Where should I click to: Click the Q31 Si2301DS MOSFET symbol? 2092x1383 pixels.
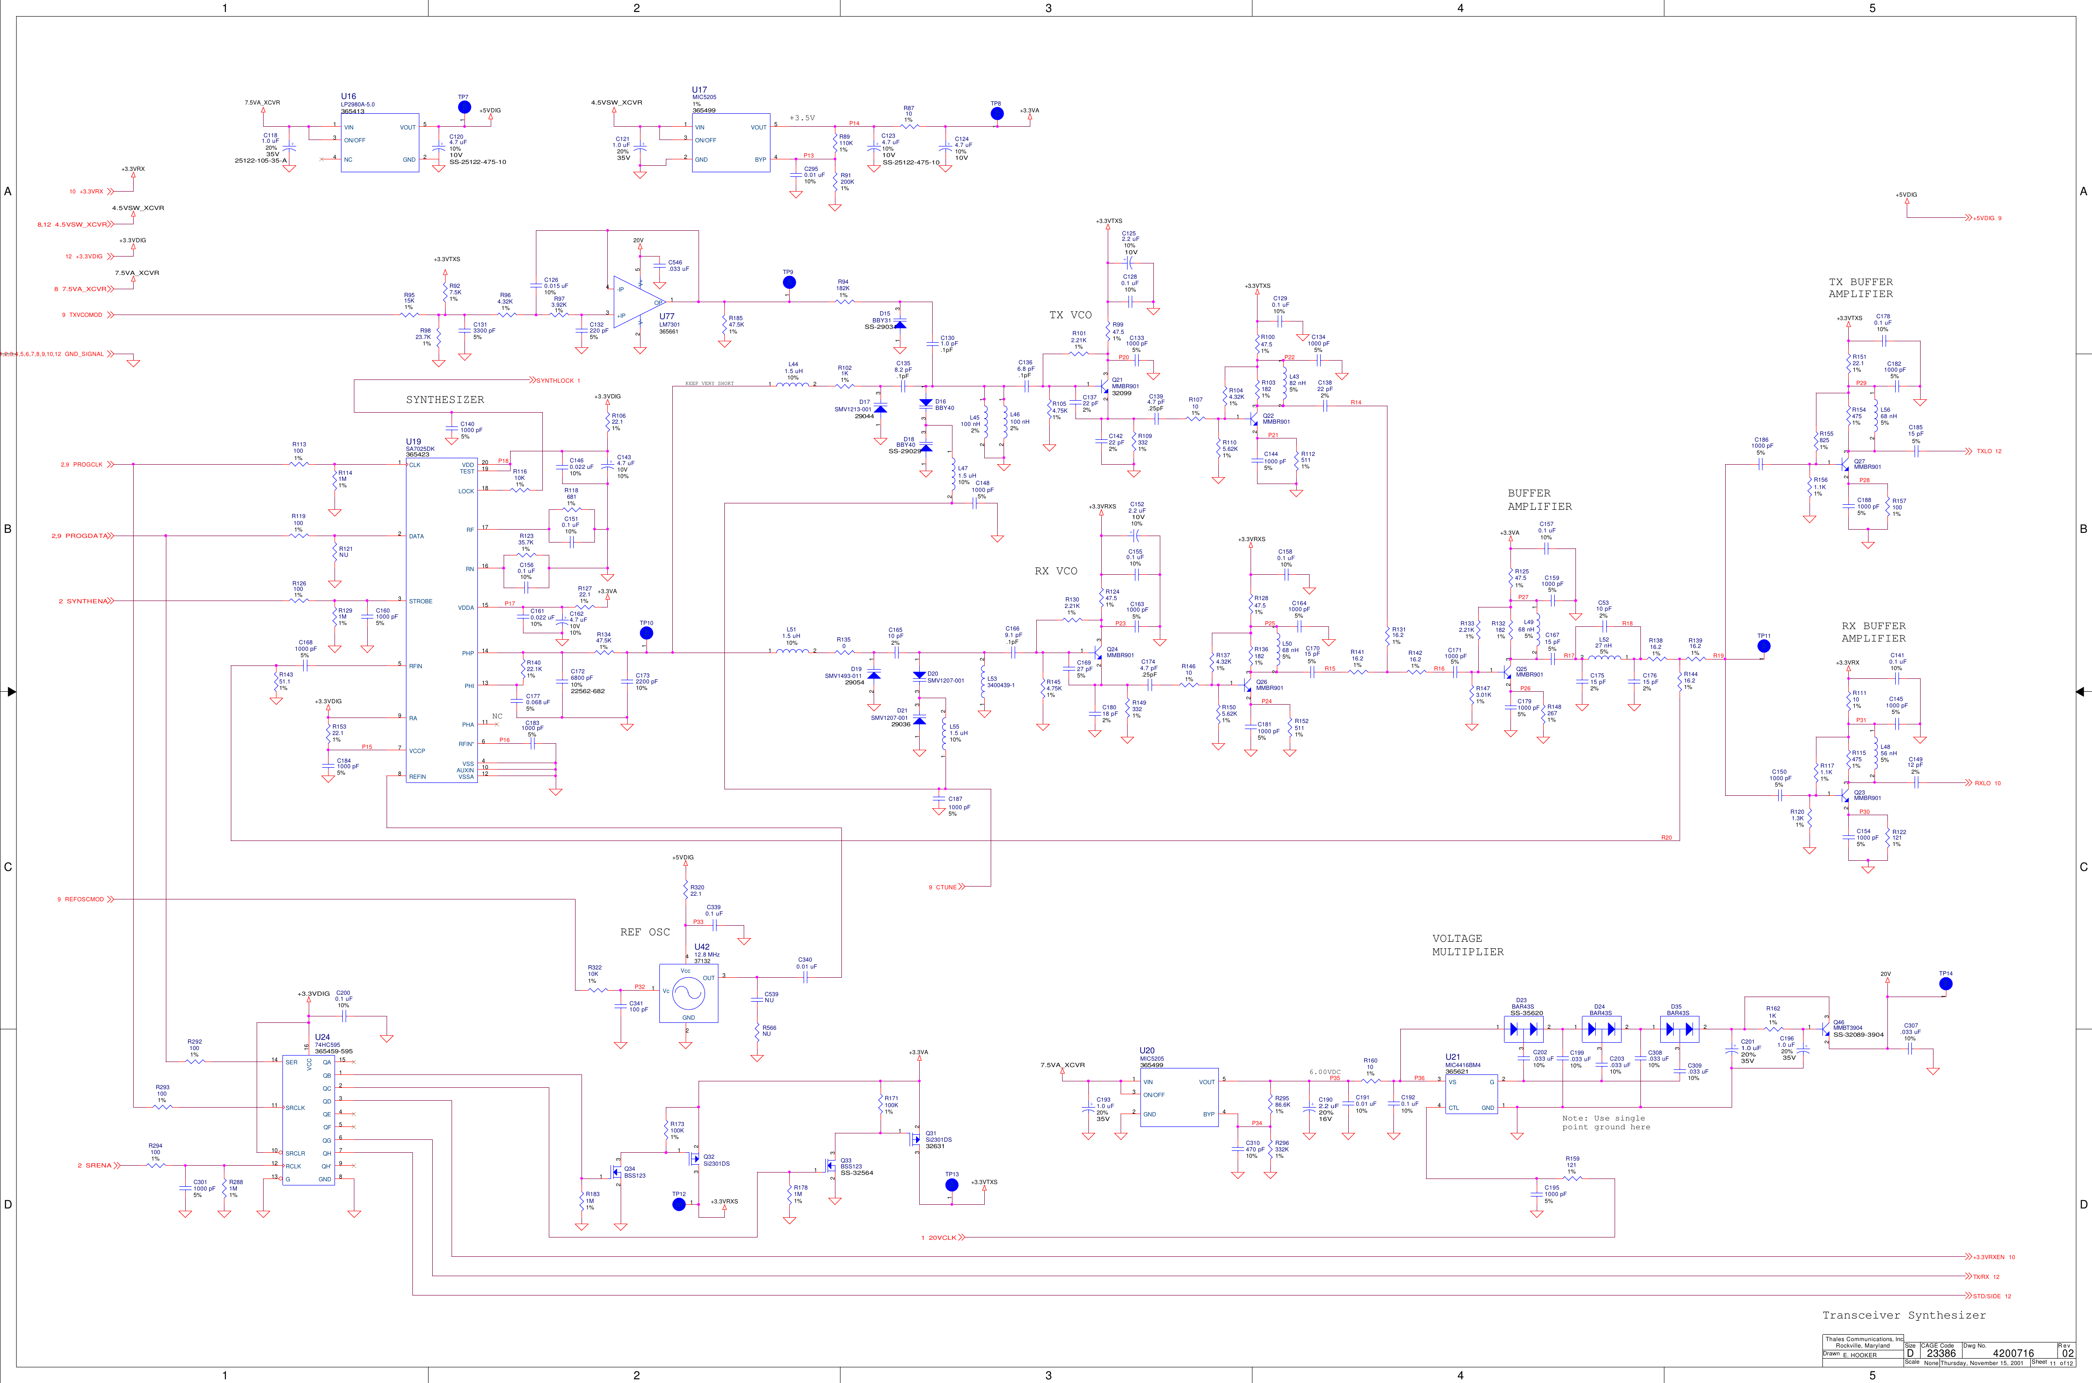point(914,1138)
